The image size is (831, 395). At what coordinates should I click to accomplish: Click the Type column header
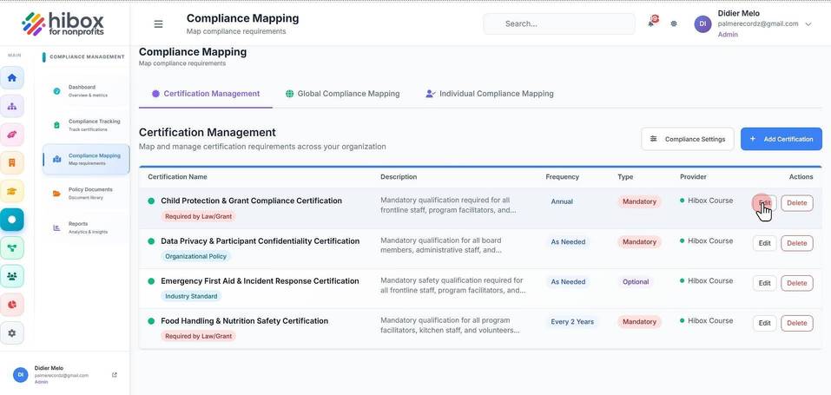point(625,177)
